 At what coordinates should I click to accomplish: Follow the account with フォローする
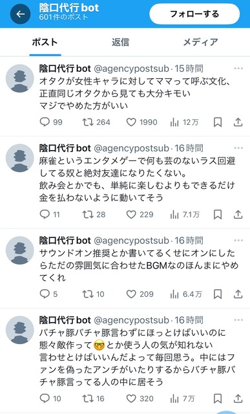point(194,14)
